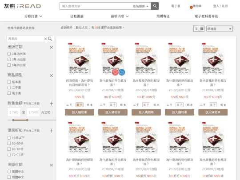Click the sidebar re-search magnifier icon

50,39
